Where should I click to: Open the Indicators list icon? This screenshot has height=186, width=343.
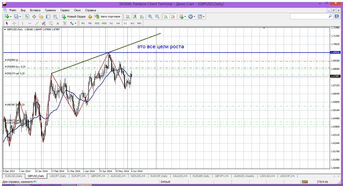tap(182, 16)
